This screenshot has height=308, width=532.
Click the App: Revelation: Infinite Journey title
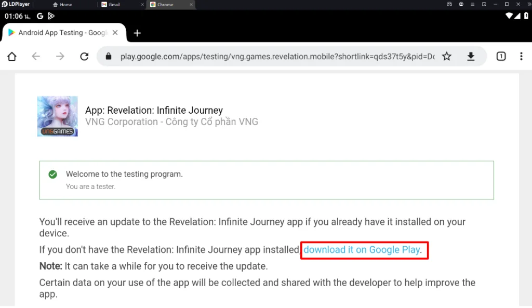(154, 110)
